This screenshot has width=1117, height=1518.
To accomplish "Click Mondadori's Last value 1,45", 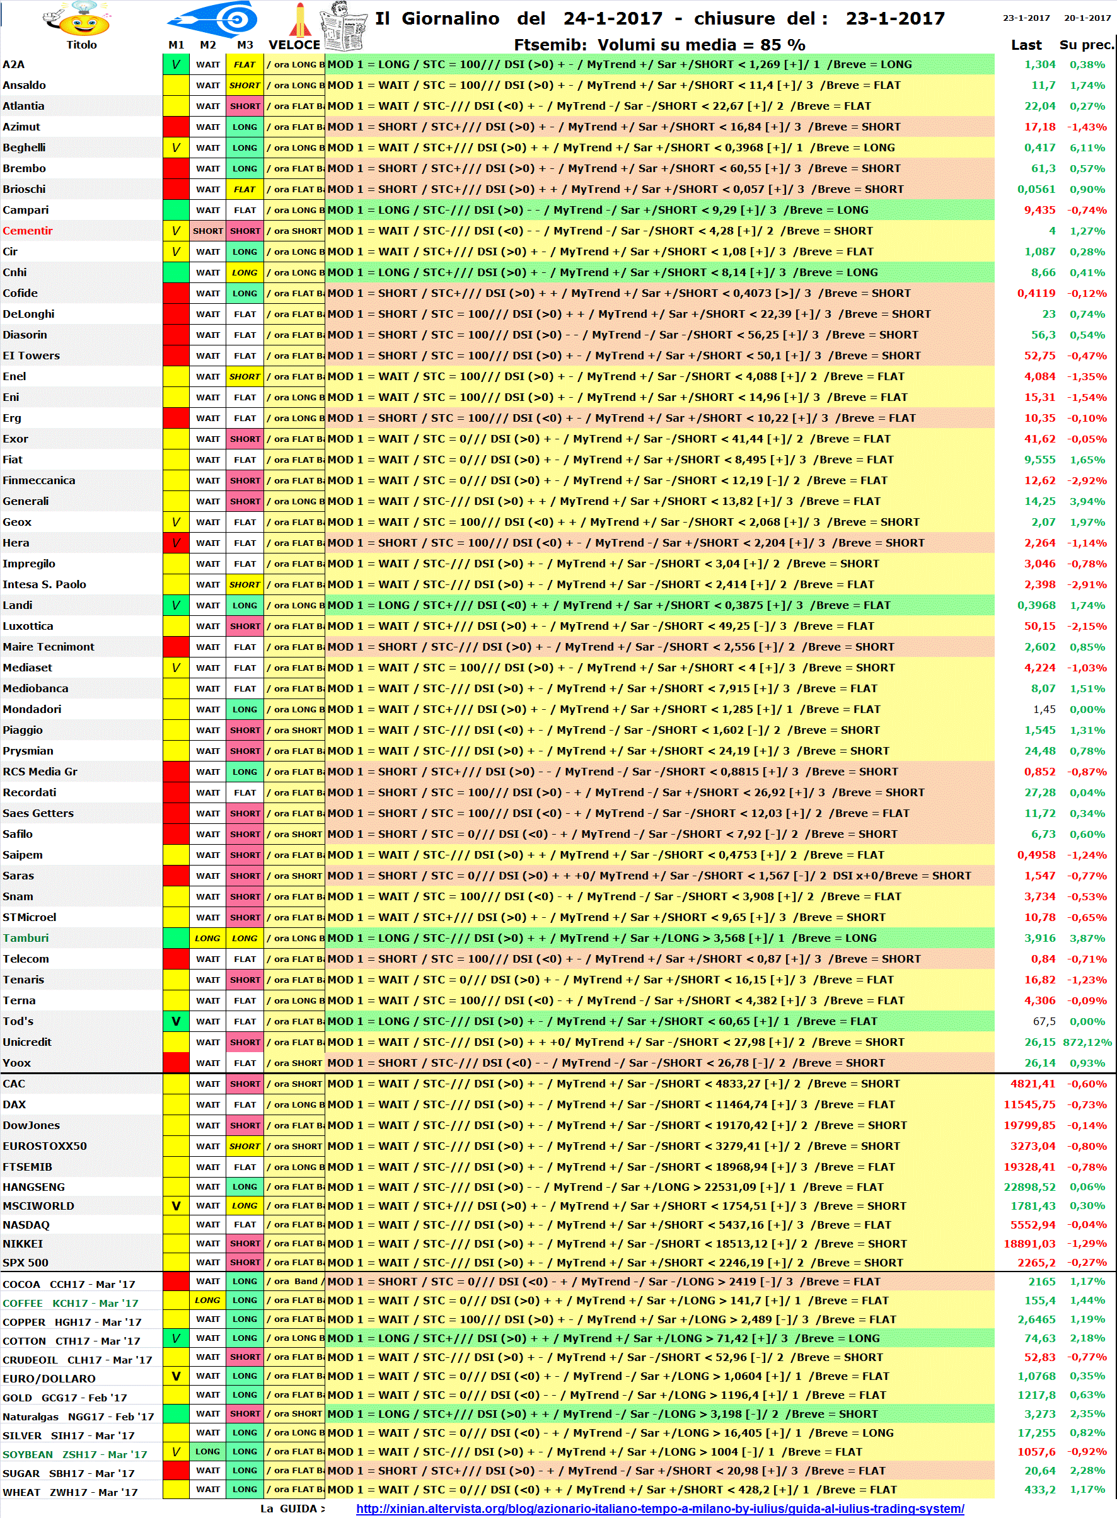I will click(1044, 709).
